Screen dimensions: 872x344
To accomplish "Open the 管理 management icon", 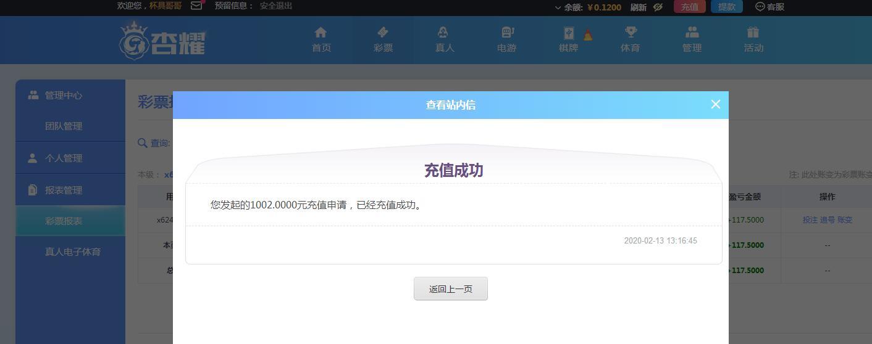I will pyautogui.click(x=692, y=33).
